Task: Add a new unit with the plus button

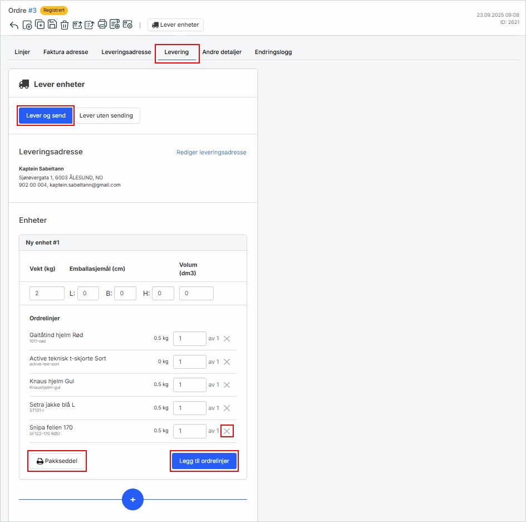Action: (132, 500)
